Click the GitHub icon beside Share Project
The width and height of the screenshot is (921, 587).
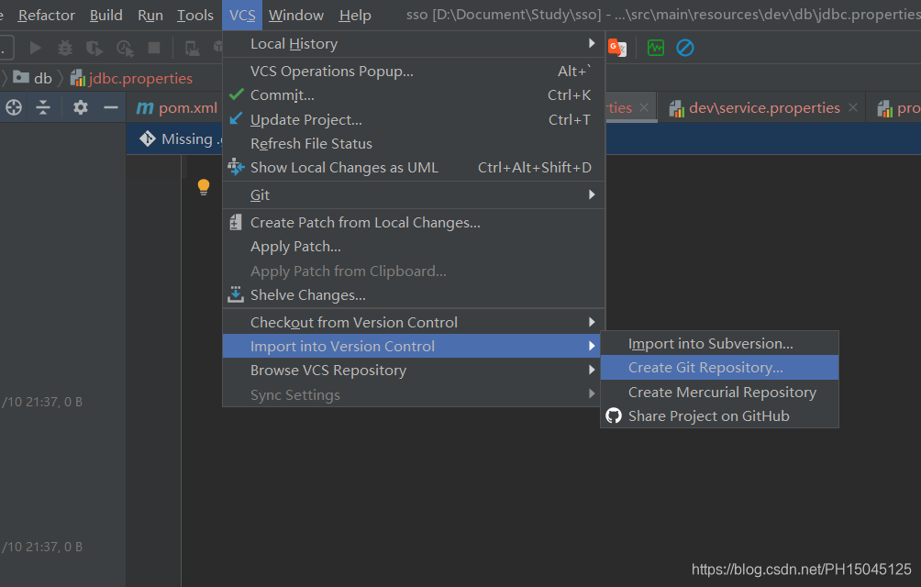click(x=614, y=415)
